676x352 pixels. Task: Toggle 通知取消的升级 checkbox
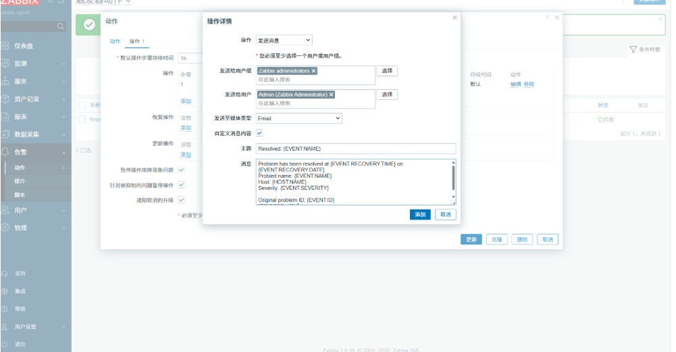182,200
